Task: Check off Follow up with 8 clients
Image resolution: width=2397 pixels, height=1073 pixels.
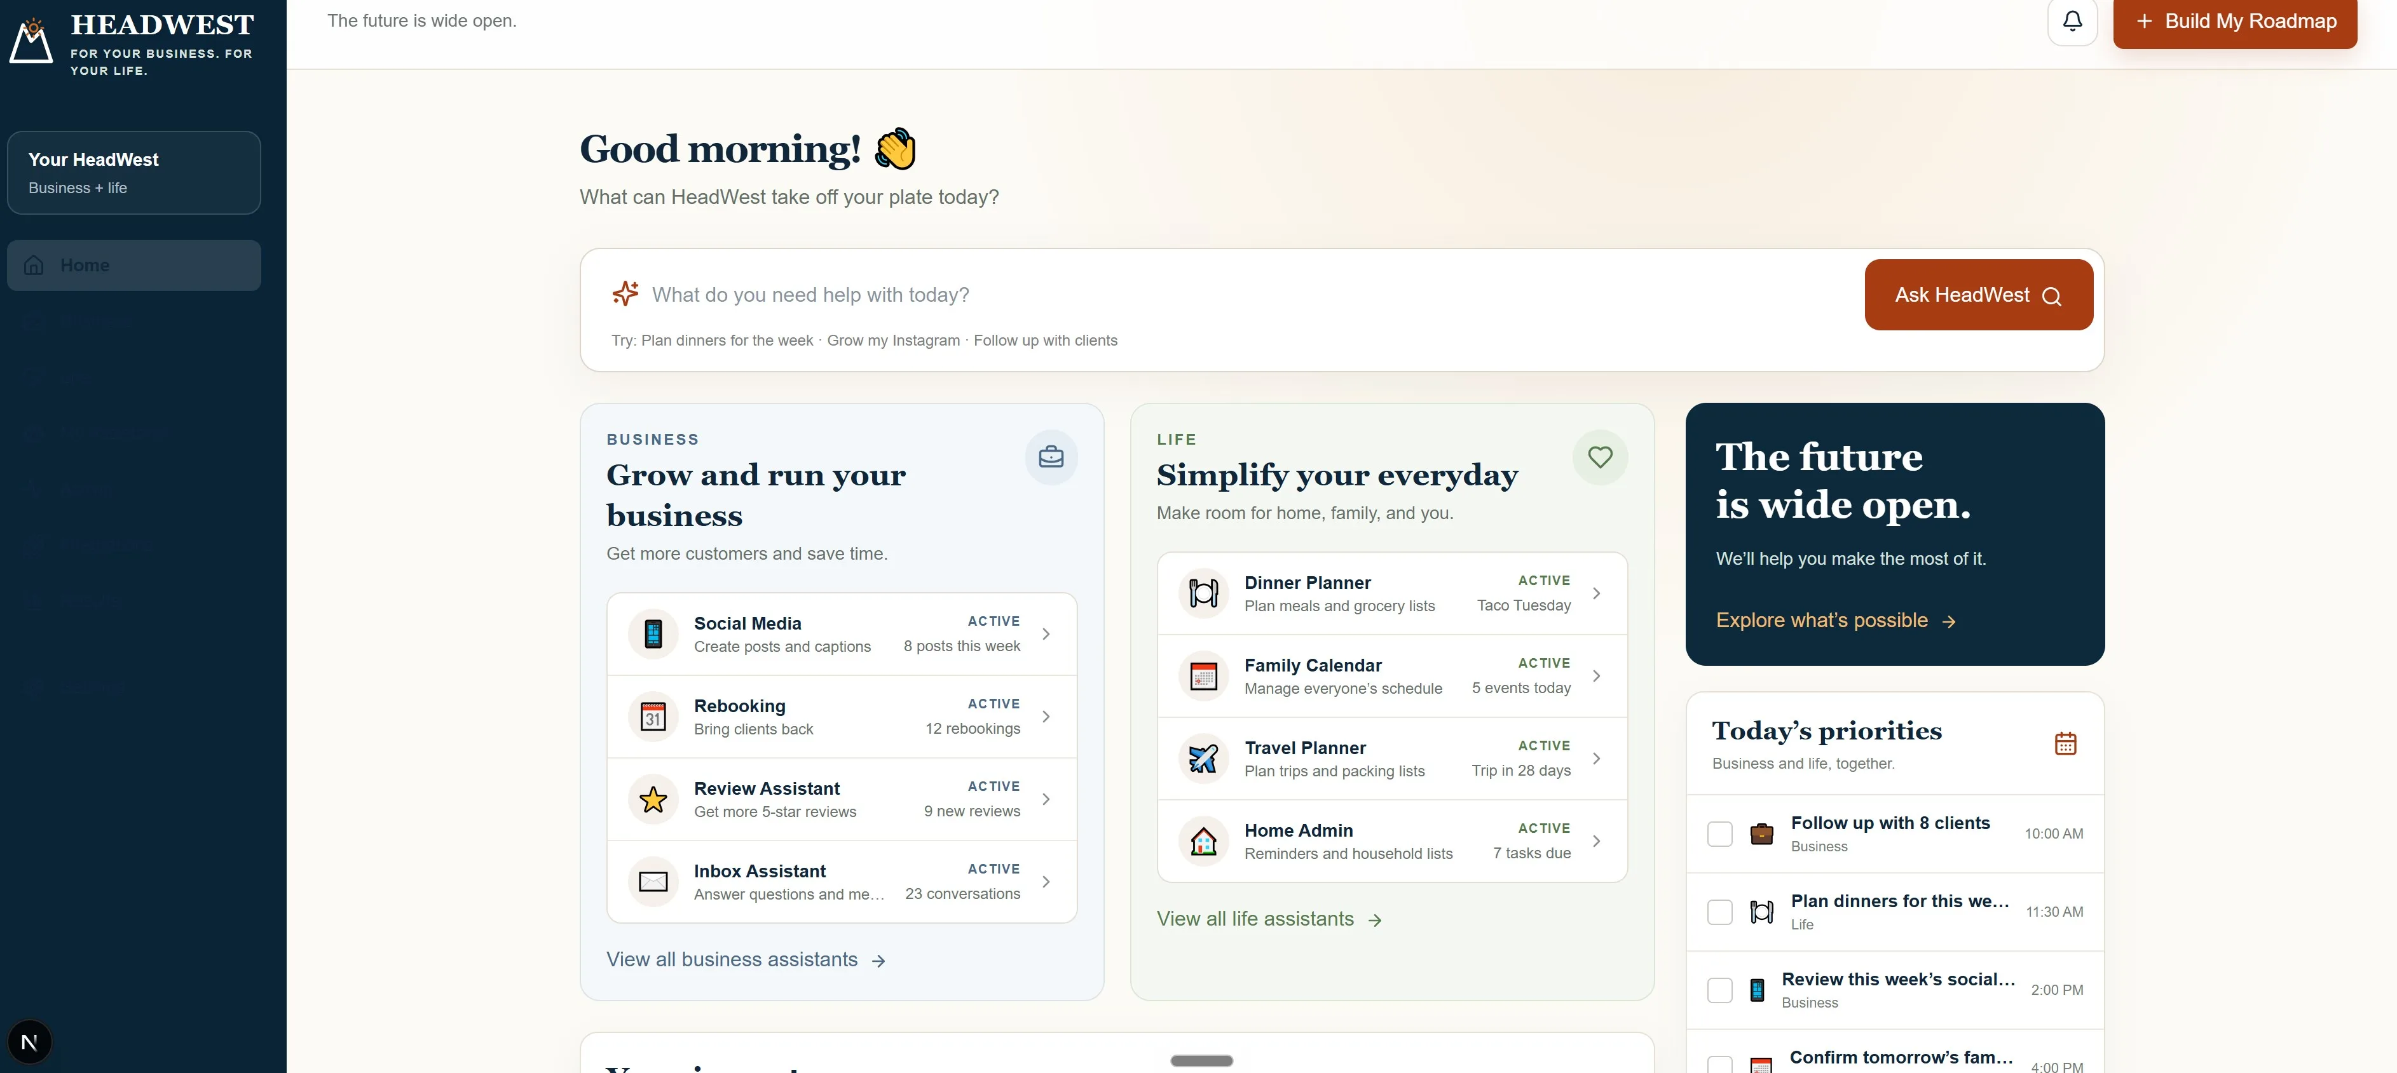Action: click(1719, 834)
